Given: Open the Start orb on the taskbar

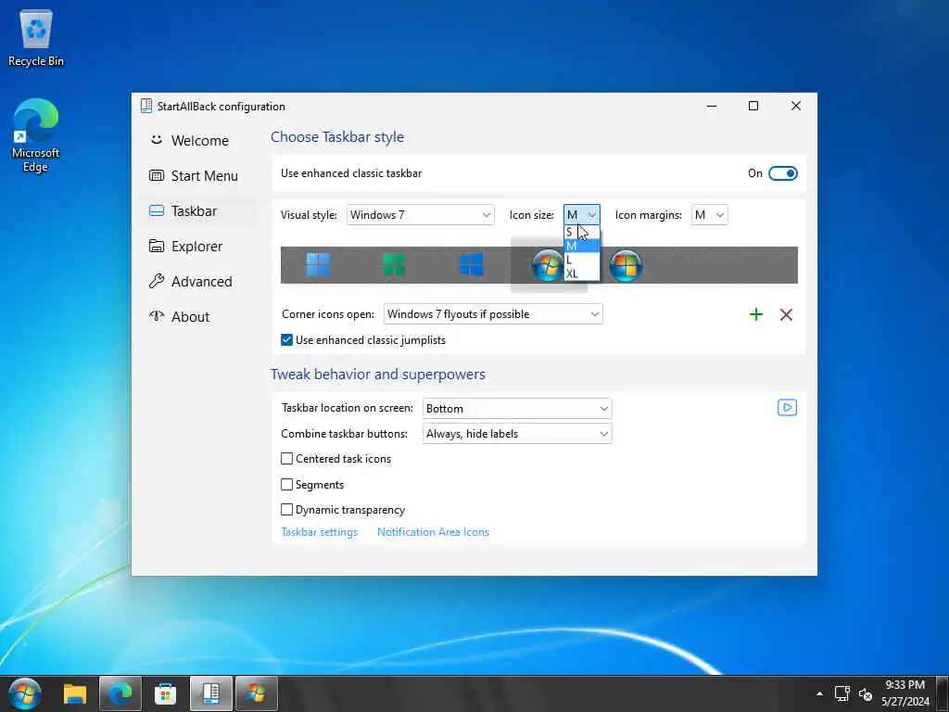Looking at the screenshot, I should (x=25, y=693).
